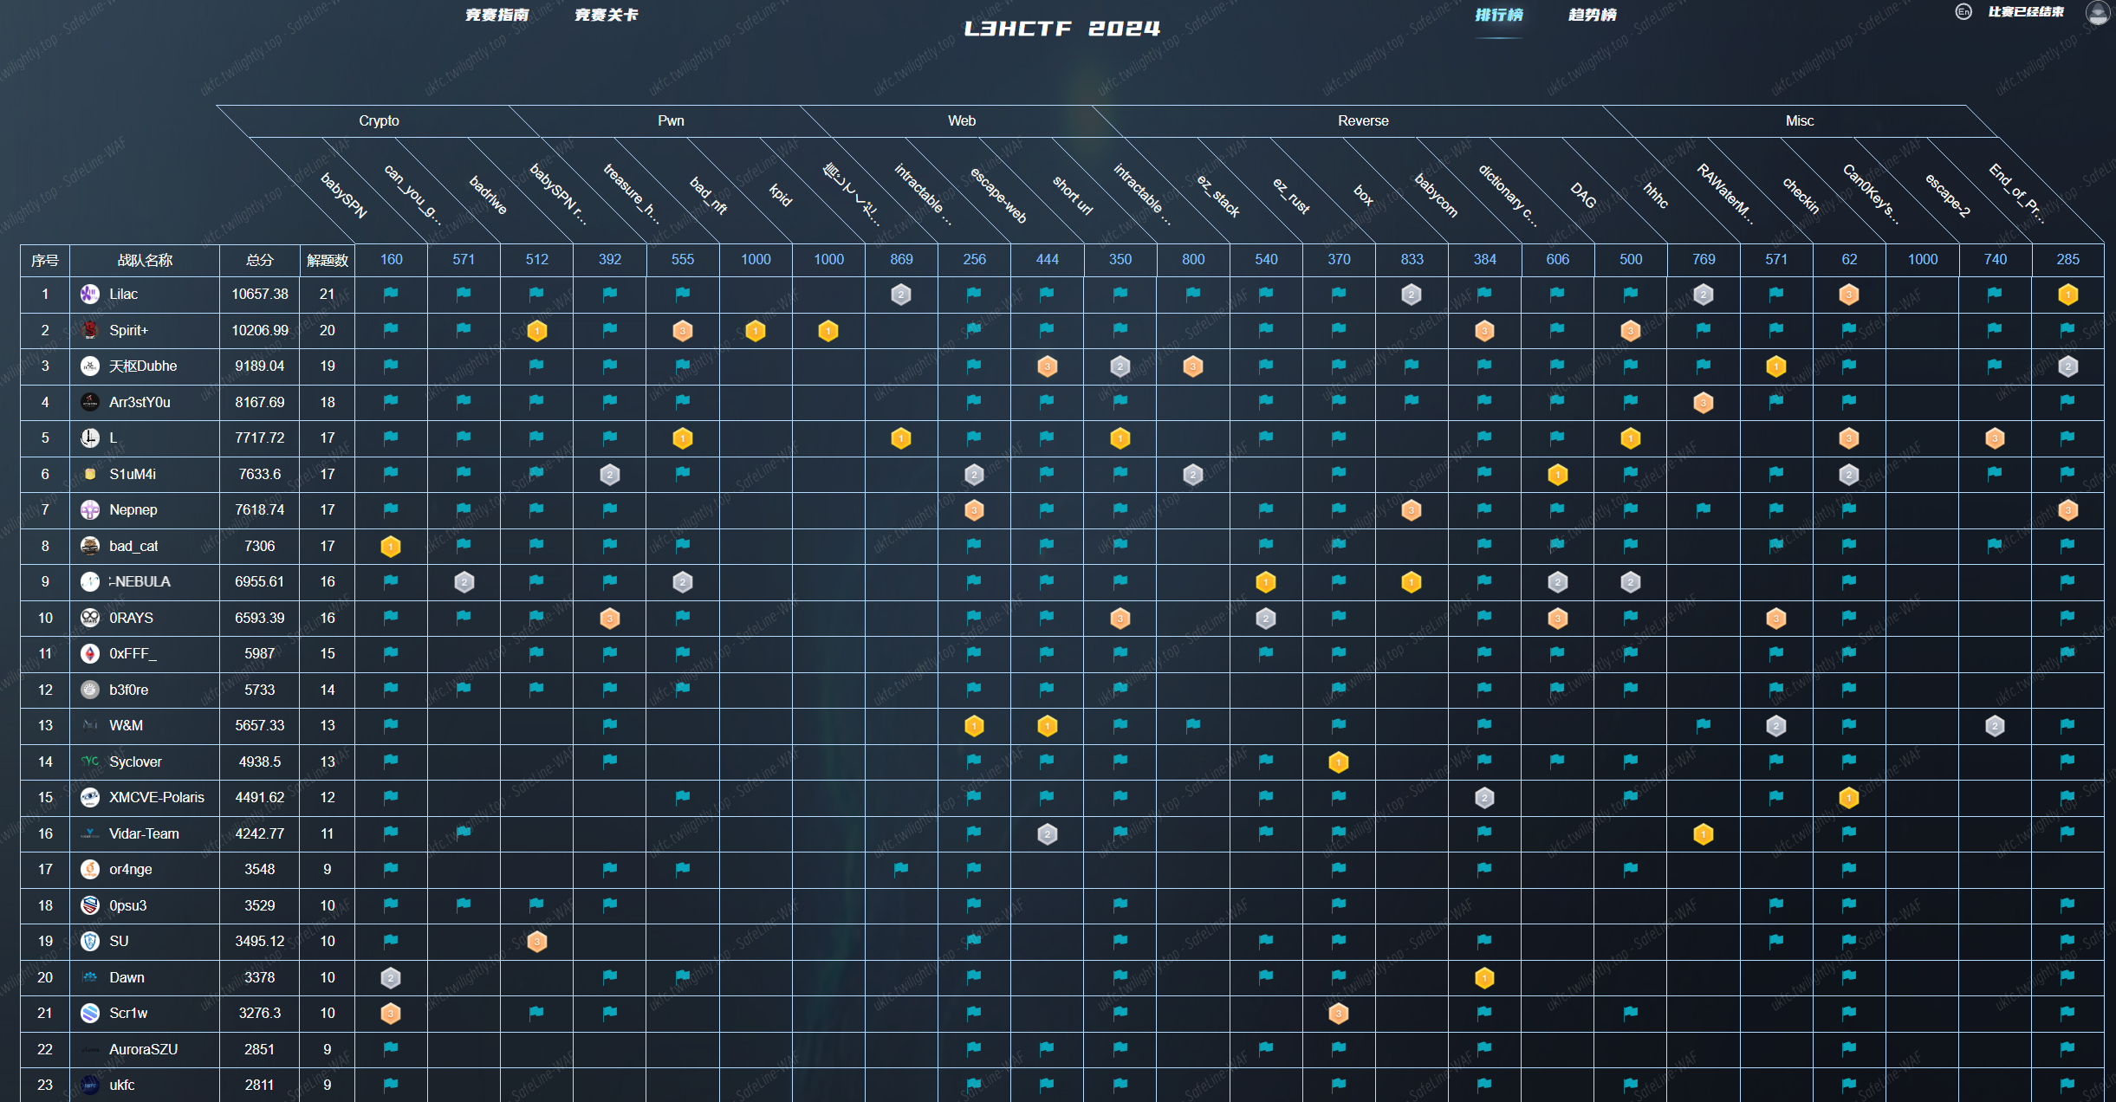2116x1102 pixels.
Task: Open the user profile avatar
Action: pyautogui.click(x=2097, y=12)
